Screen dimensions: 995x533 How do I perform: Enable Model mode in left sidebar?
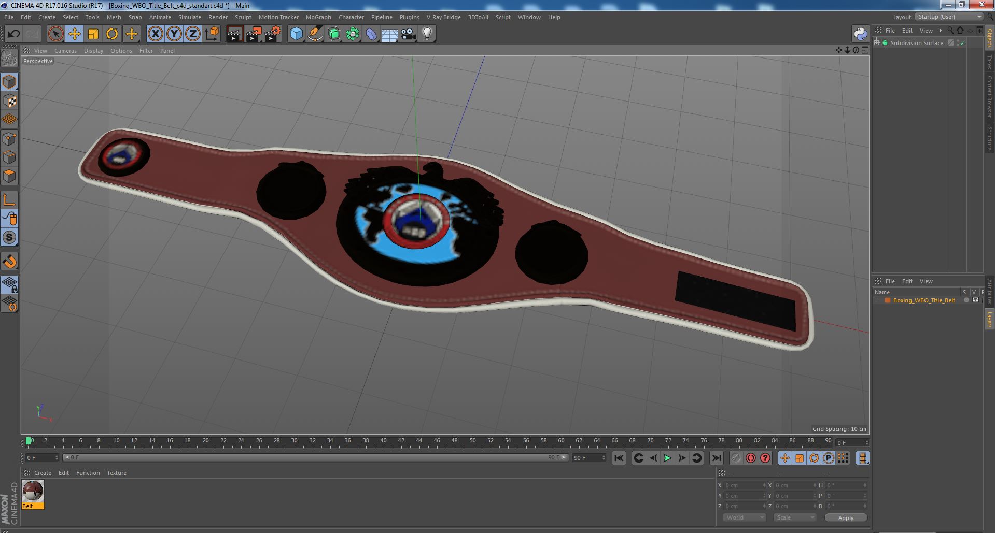[x=9, y=82]
